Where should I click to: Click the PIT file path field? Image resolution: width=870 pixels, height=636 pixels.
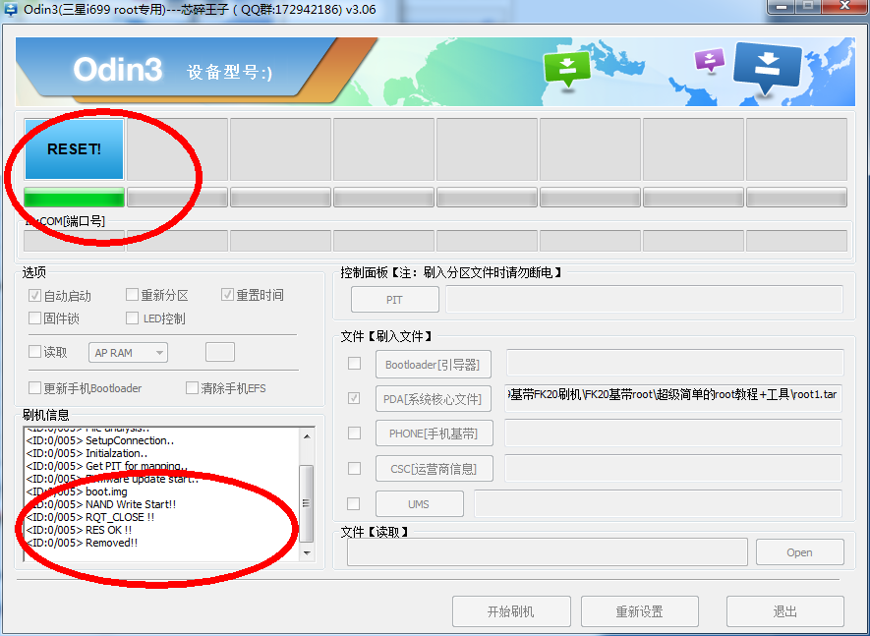click(644, 300)
